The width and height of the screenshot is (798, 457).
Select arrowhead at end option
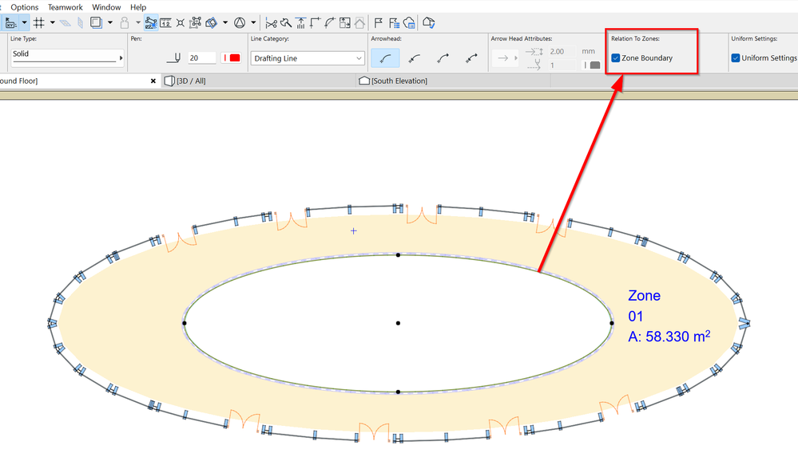pos(443,58)
